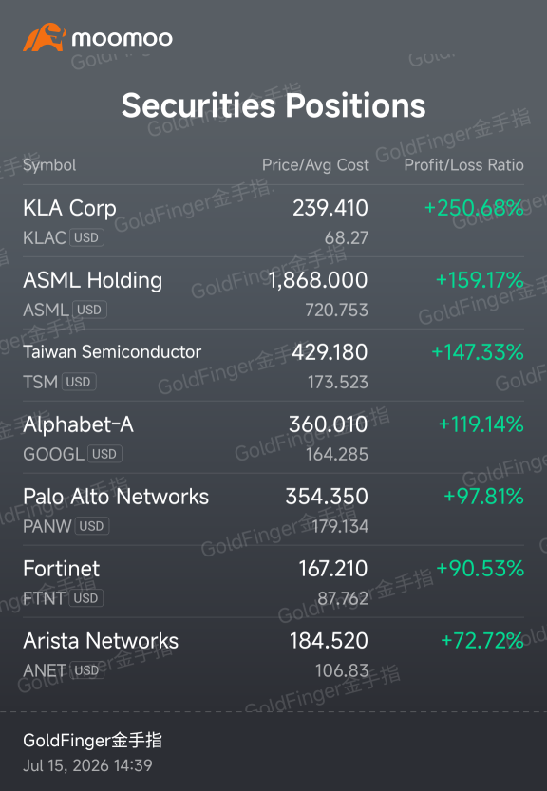
Task: Click Fortinet's +90.53% profit ratio
Action: (480, 569)
